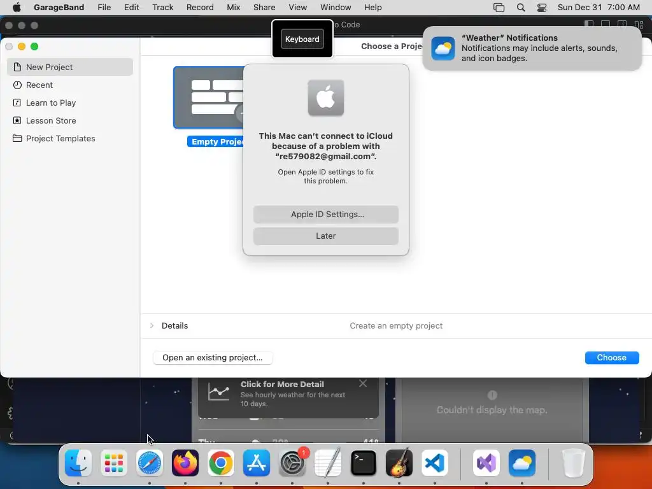Click the Choose button

click(612, 358)
